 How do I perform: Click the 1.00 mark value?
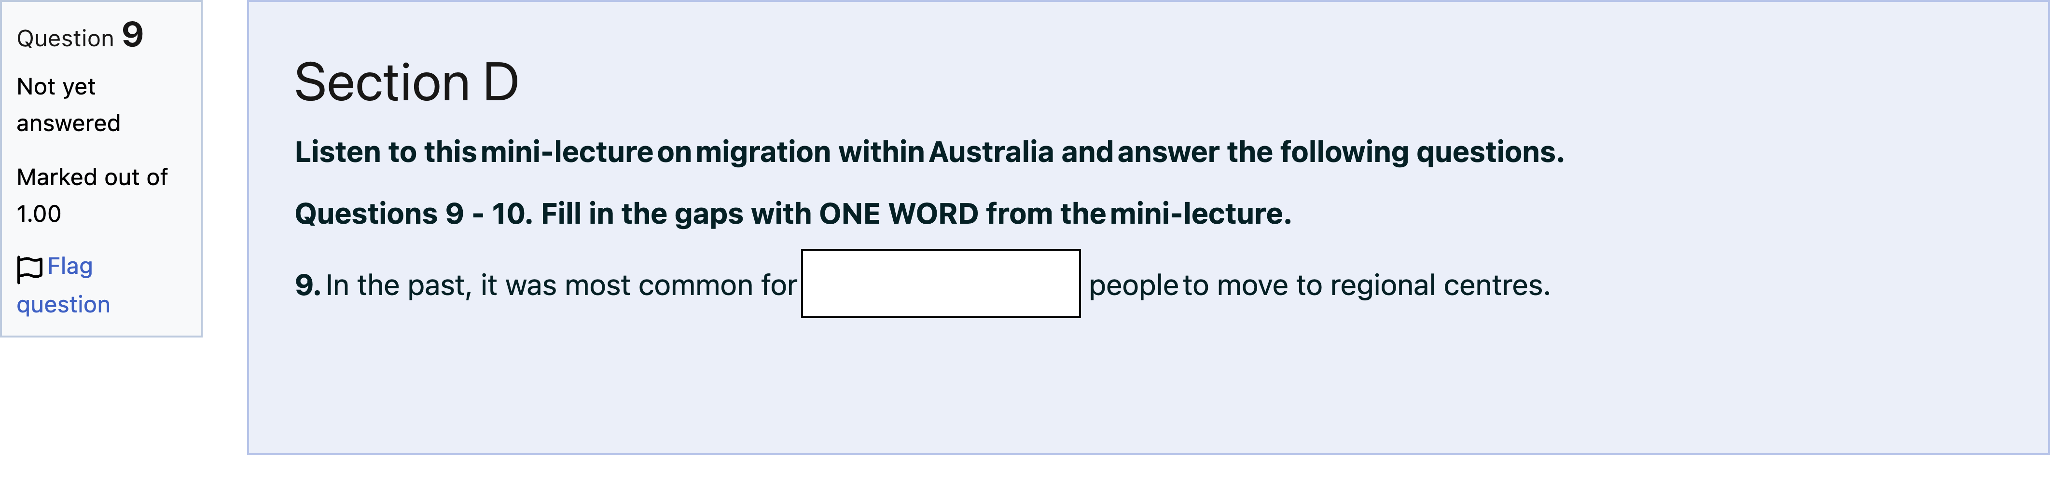tap(39, 214)
